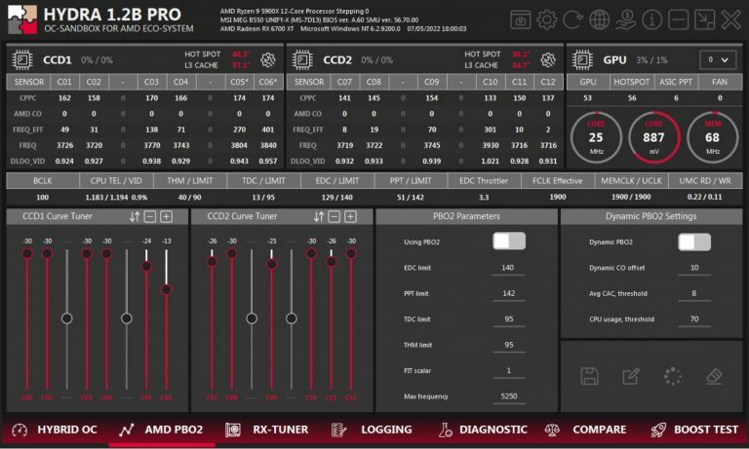Image resolution: width=749 pixels, height=449 pixels.
Task: Click the GPU MEM 68 MHz gauge
Action: coord(712,137)
